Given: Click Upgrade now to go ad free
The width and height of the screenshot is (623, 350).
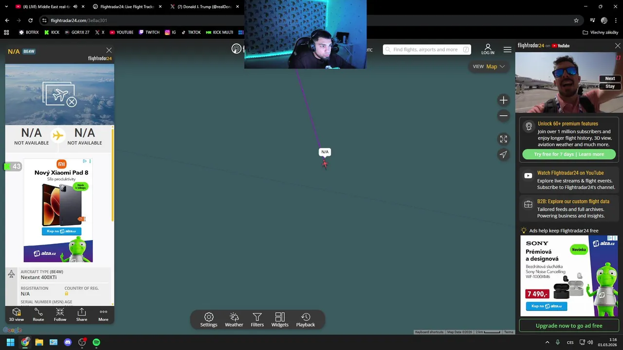Looking at the screenshot, I should (569, 326).
